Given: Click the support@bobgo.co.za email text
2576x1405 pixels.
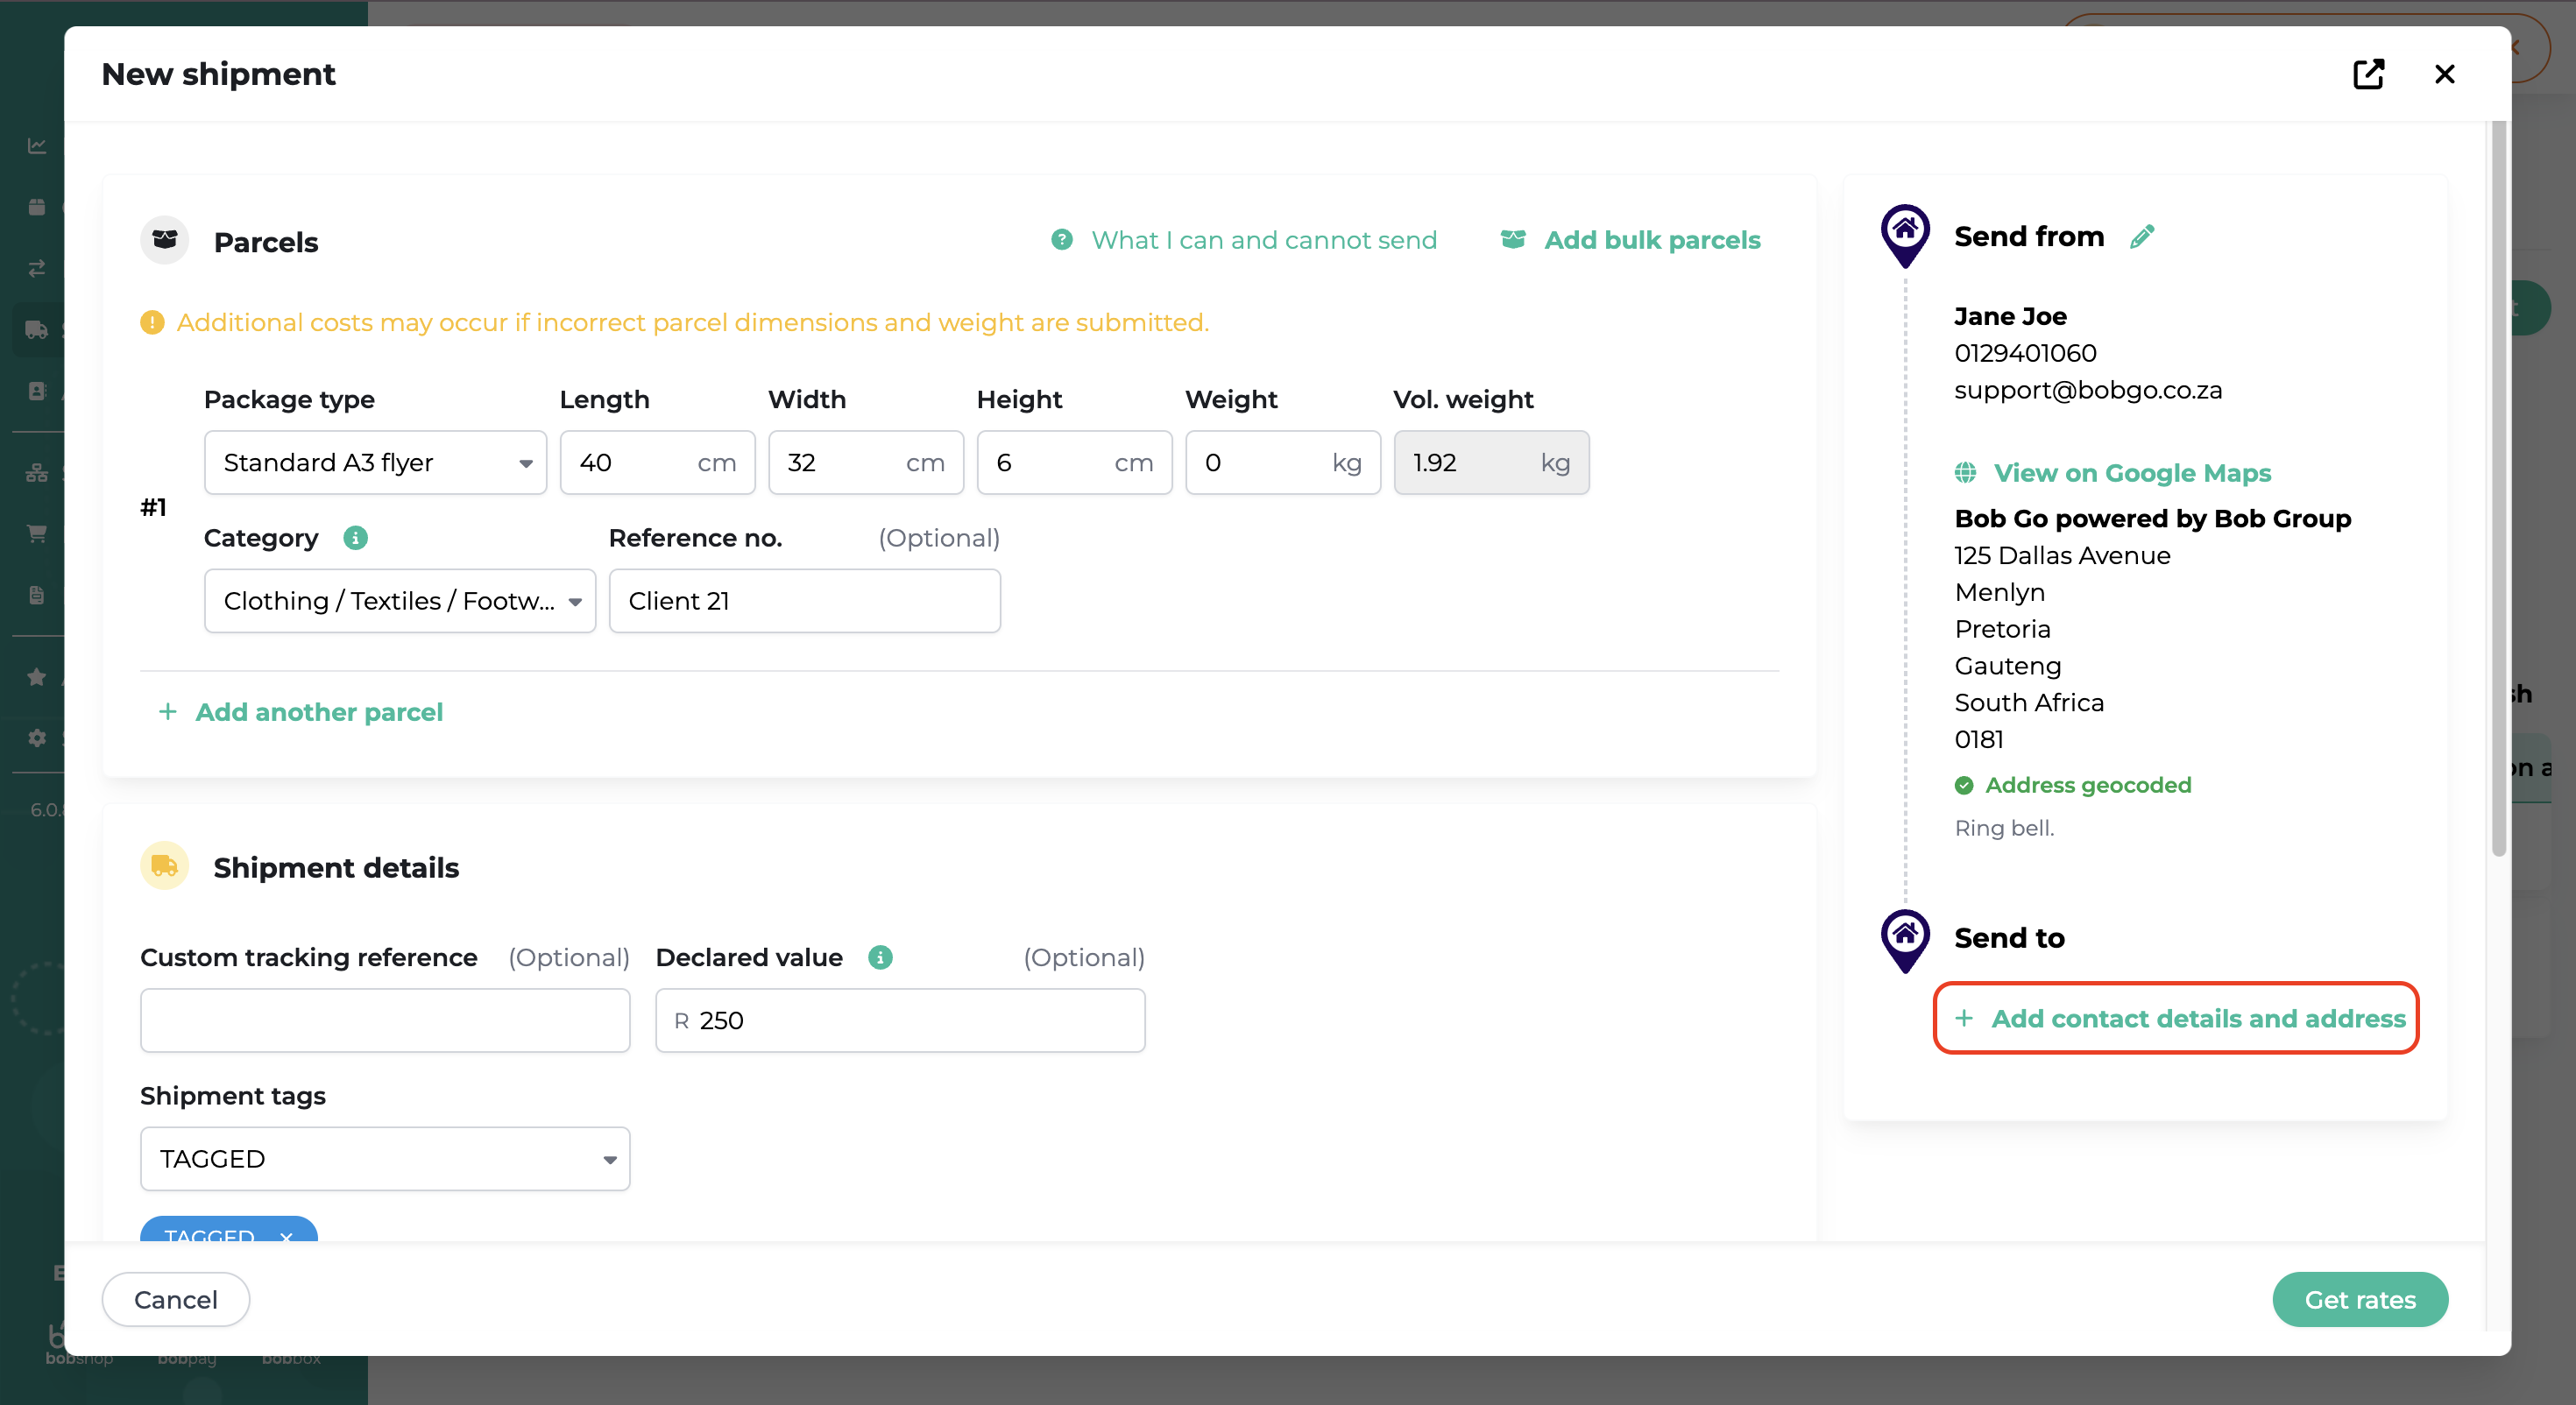Looking at the screenshot, I should coord(2088,389).
